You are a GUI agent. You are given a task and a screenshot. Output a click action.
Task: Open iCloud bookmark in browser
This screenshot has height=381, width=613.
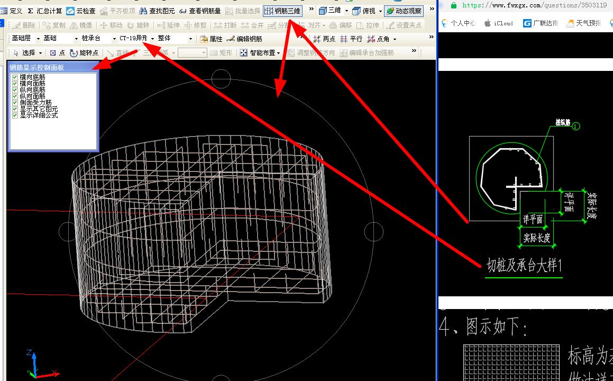[x=498, y=23]
